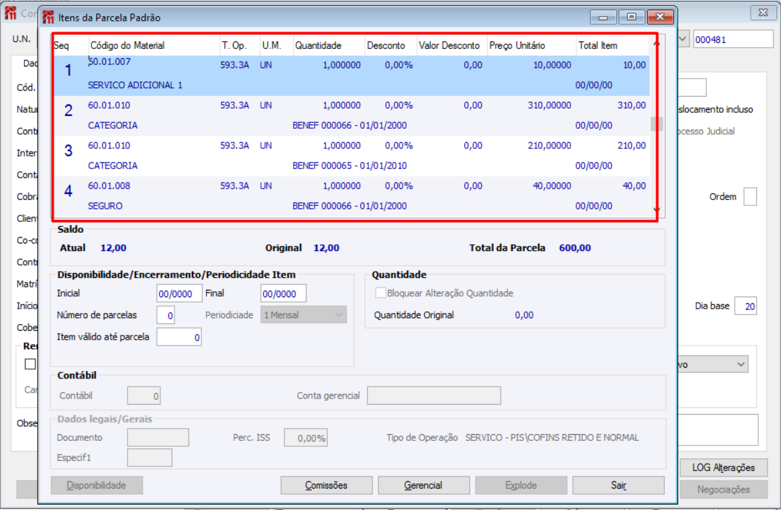Click the Sair button

(618, 485)
